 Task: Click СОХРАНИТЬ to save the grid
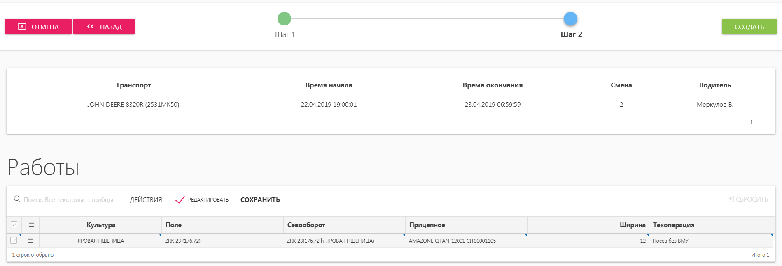(x=260, y=200)
